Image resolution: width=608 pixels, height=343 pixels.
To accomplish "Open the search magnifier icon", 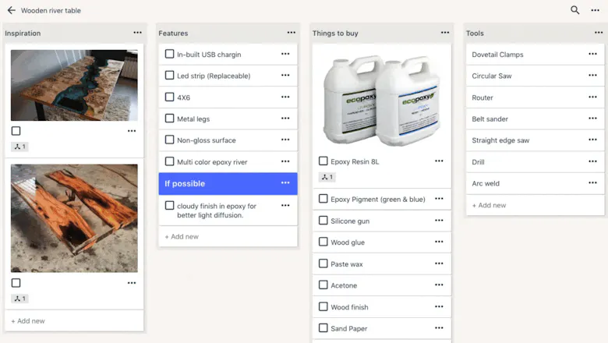I will click(x=574, y=10).
